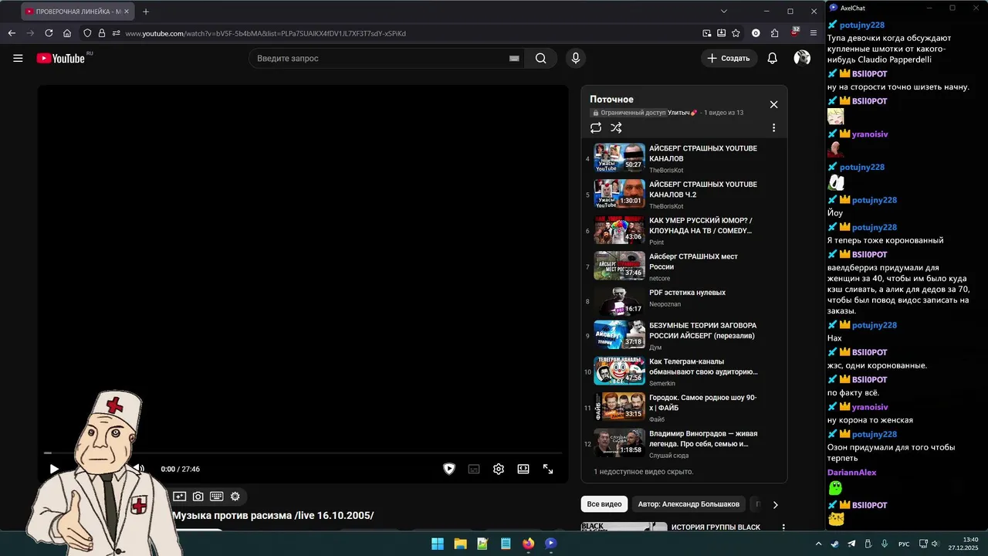The height and width of the screenshot is (556, 988).
Task: Select the Все видео filter chip
Action: click(x=604, y=504)
